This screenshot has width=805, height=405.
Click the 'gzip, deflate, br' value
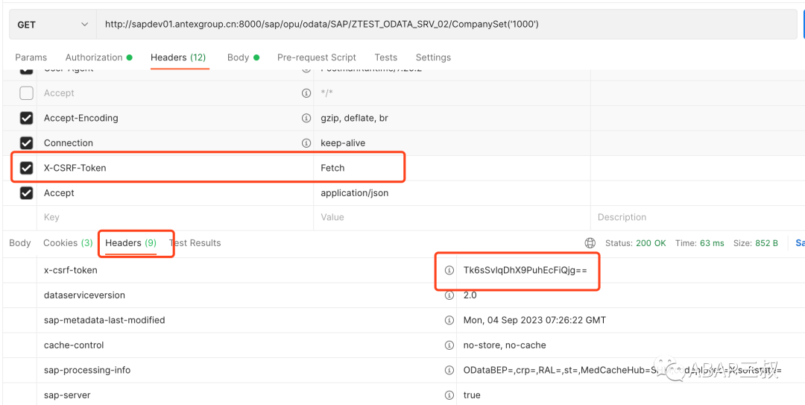(354, 118)
